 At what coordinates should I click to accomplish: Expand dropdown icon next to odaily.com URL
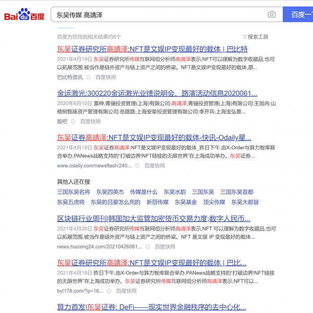tap(137, 166)
